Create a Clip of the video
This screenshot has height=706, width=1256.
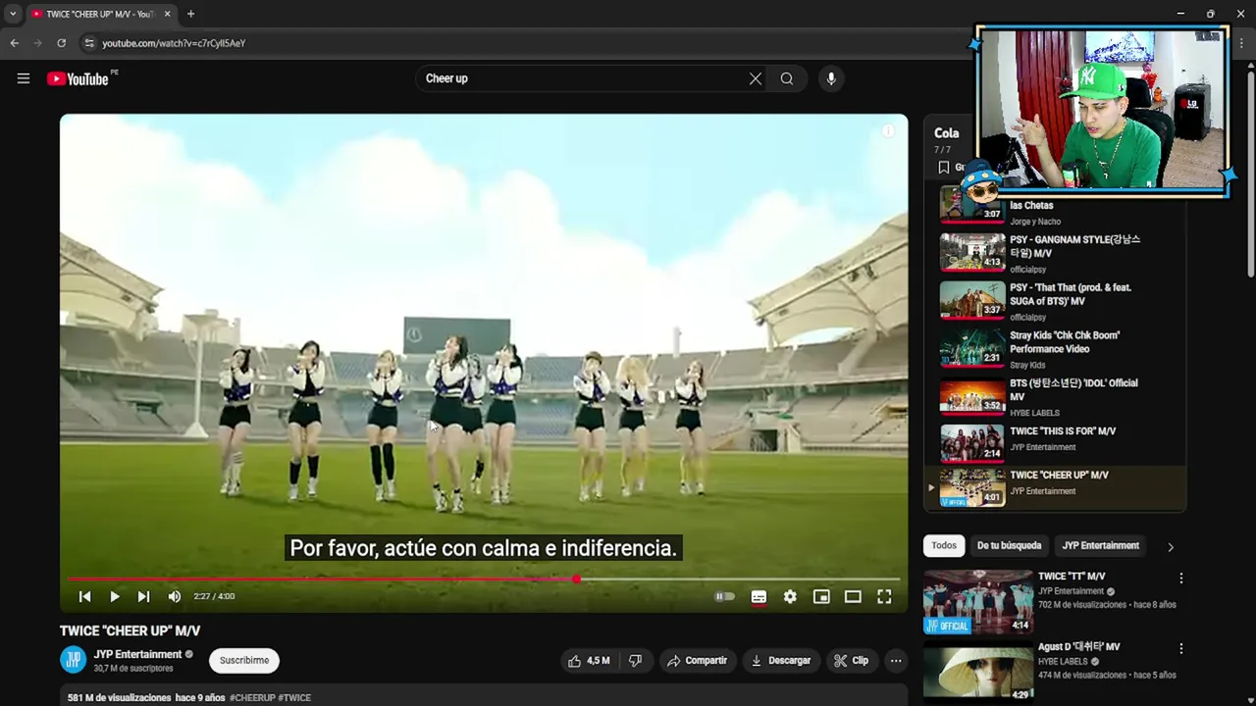tap(851, 661)
